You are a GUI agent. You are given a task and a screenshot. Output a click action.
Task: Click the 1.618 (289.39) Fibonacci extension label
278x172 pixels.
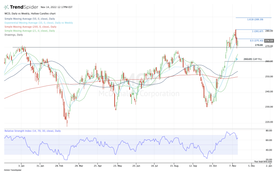coord(254,18)
